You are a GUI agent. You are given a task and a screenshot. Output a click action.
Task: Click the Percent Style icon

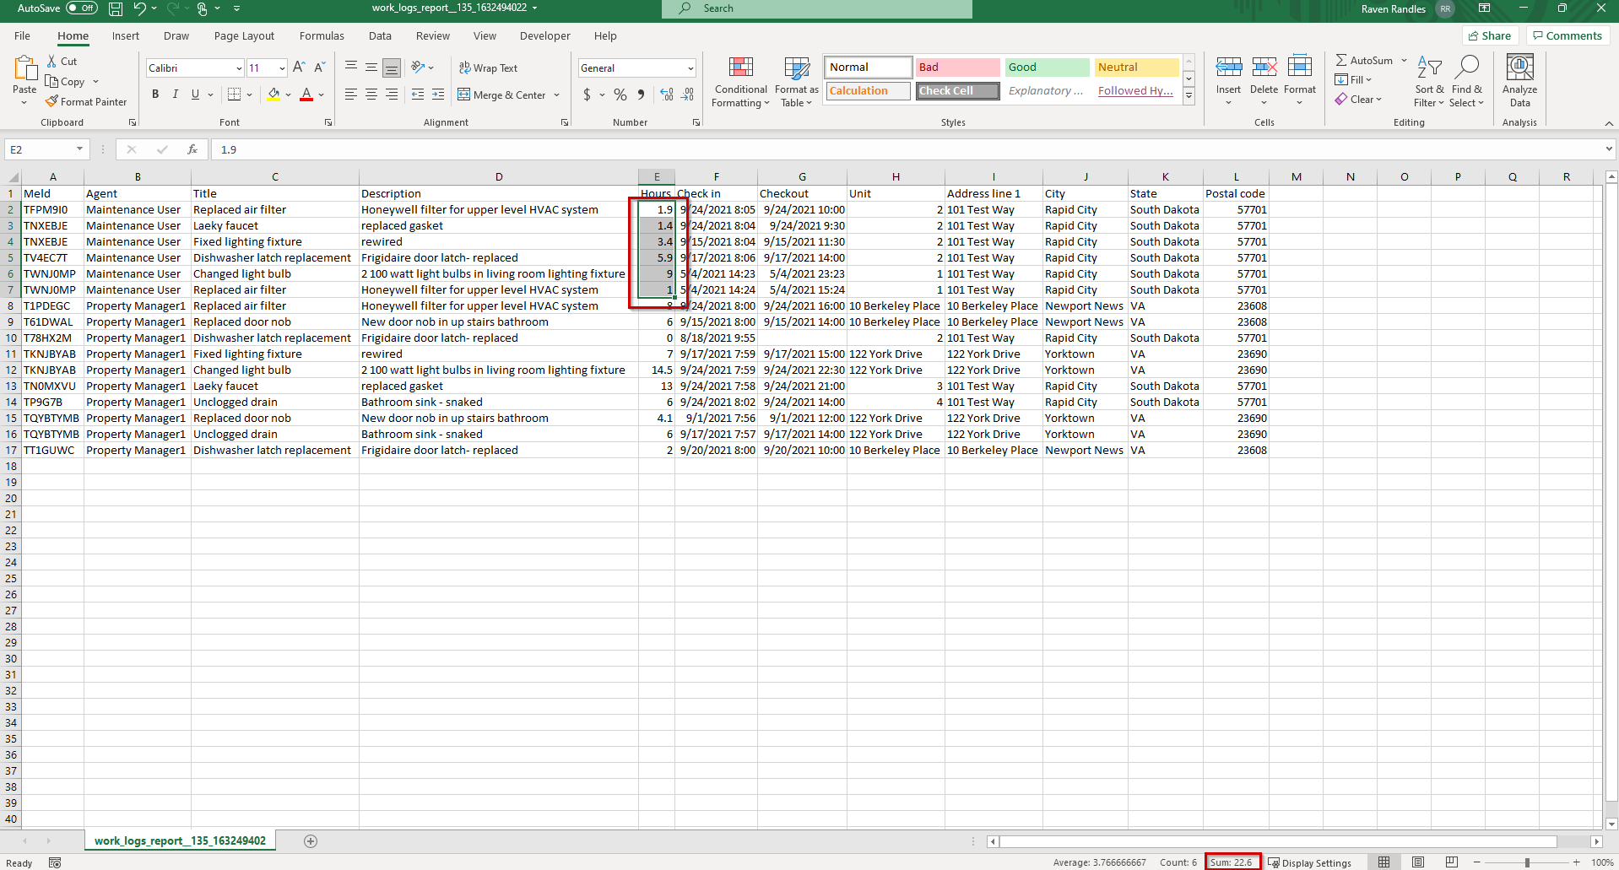click(x=620, y=95)
